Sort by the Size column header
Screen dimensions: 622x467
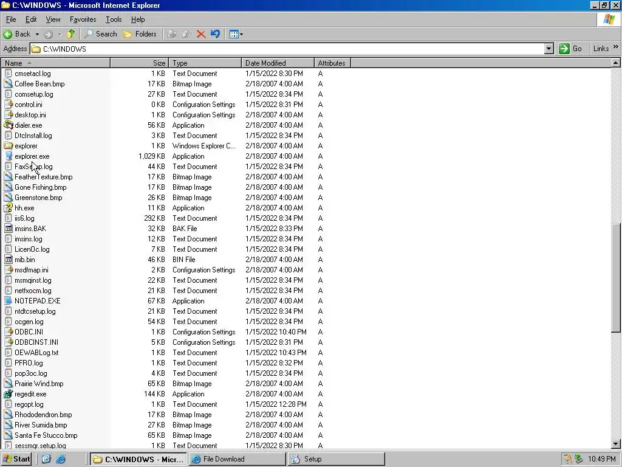(140, 63)
